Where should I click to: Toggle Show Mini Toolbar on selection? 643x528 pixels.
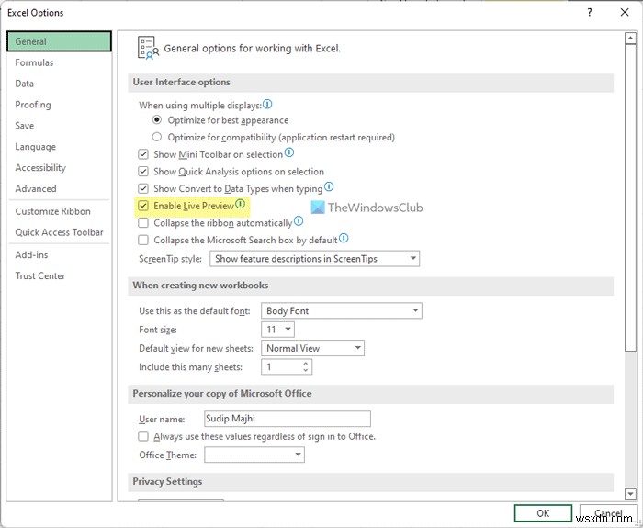coord(143,154)
